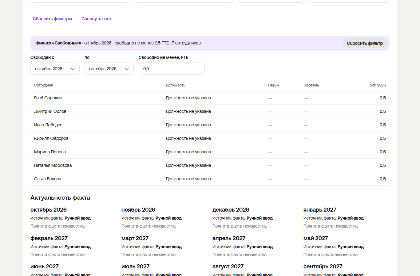The height and width of the screenshot is (276, 420).
Task: Click the position cell for Глеб Сорокин
Action: [188, 98]
